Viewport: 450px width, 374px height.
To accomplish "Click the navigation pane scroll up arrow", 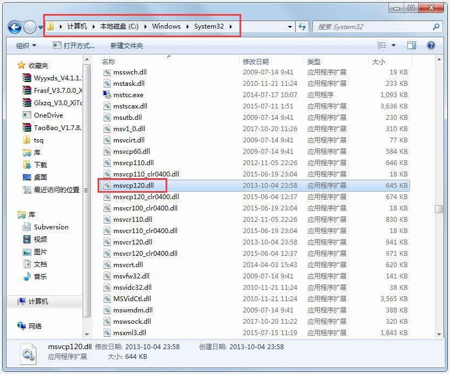I will [87, 59].
